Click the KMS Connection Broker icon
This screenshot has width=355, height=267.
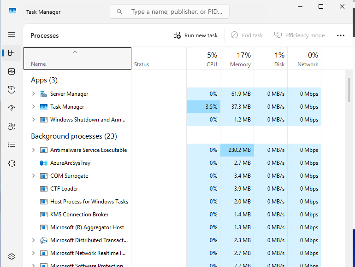tap(44, 215)
